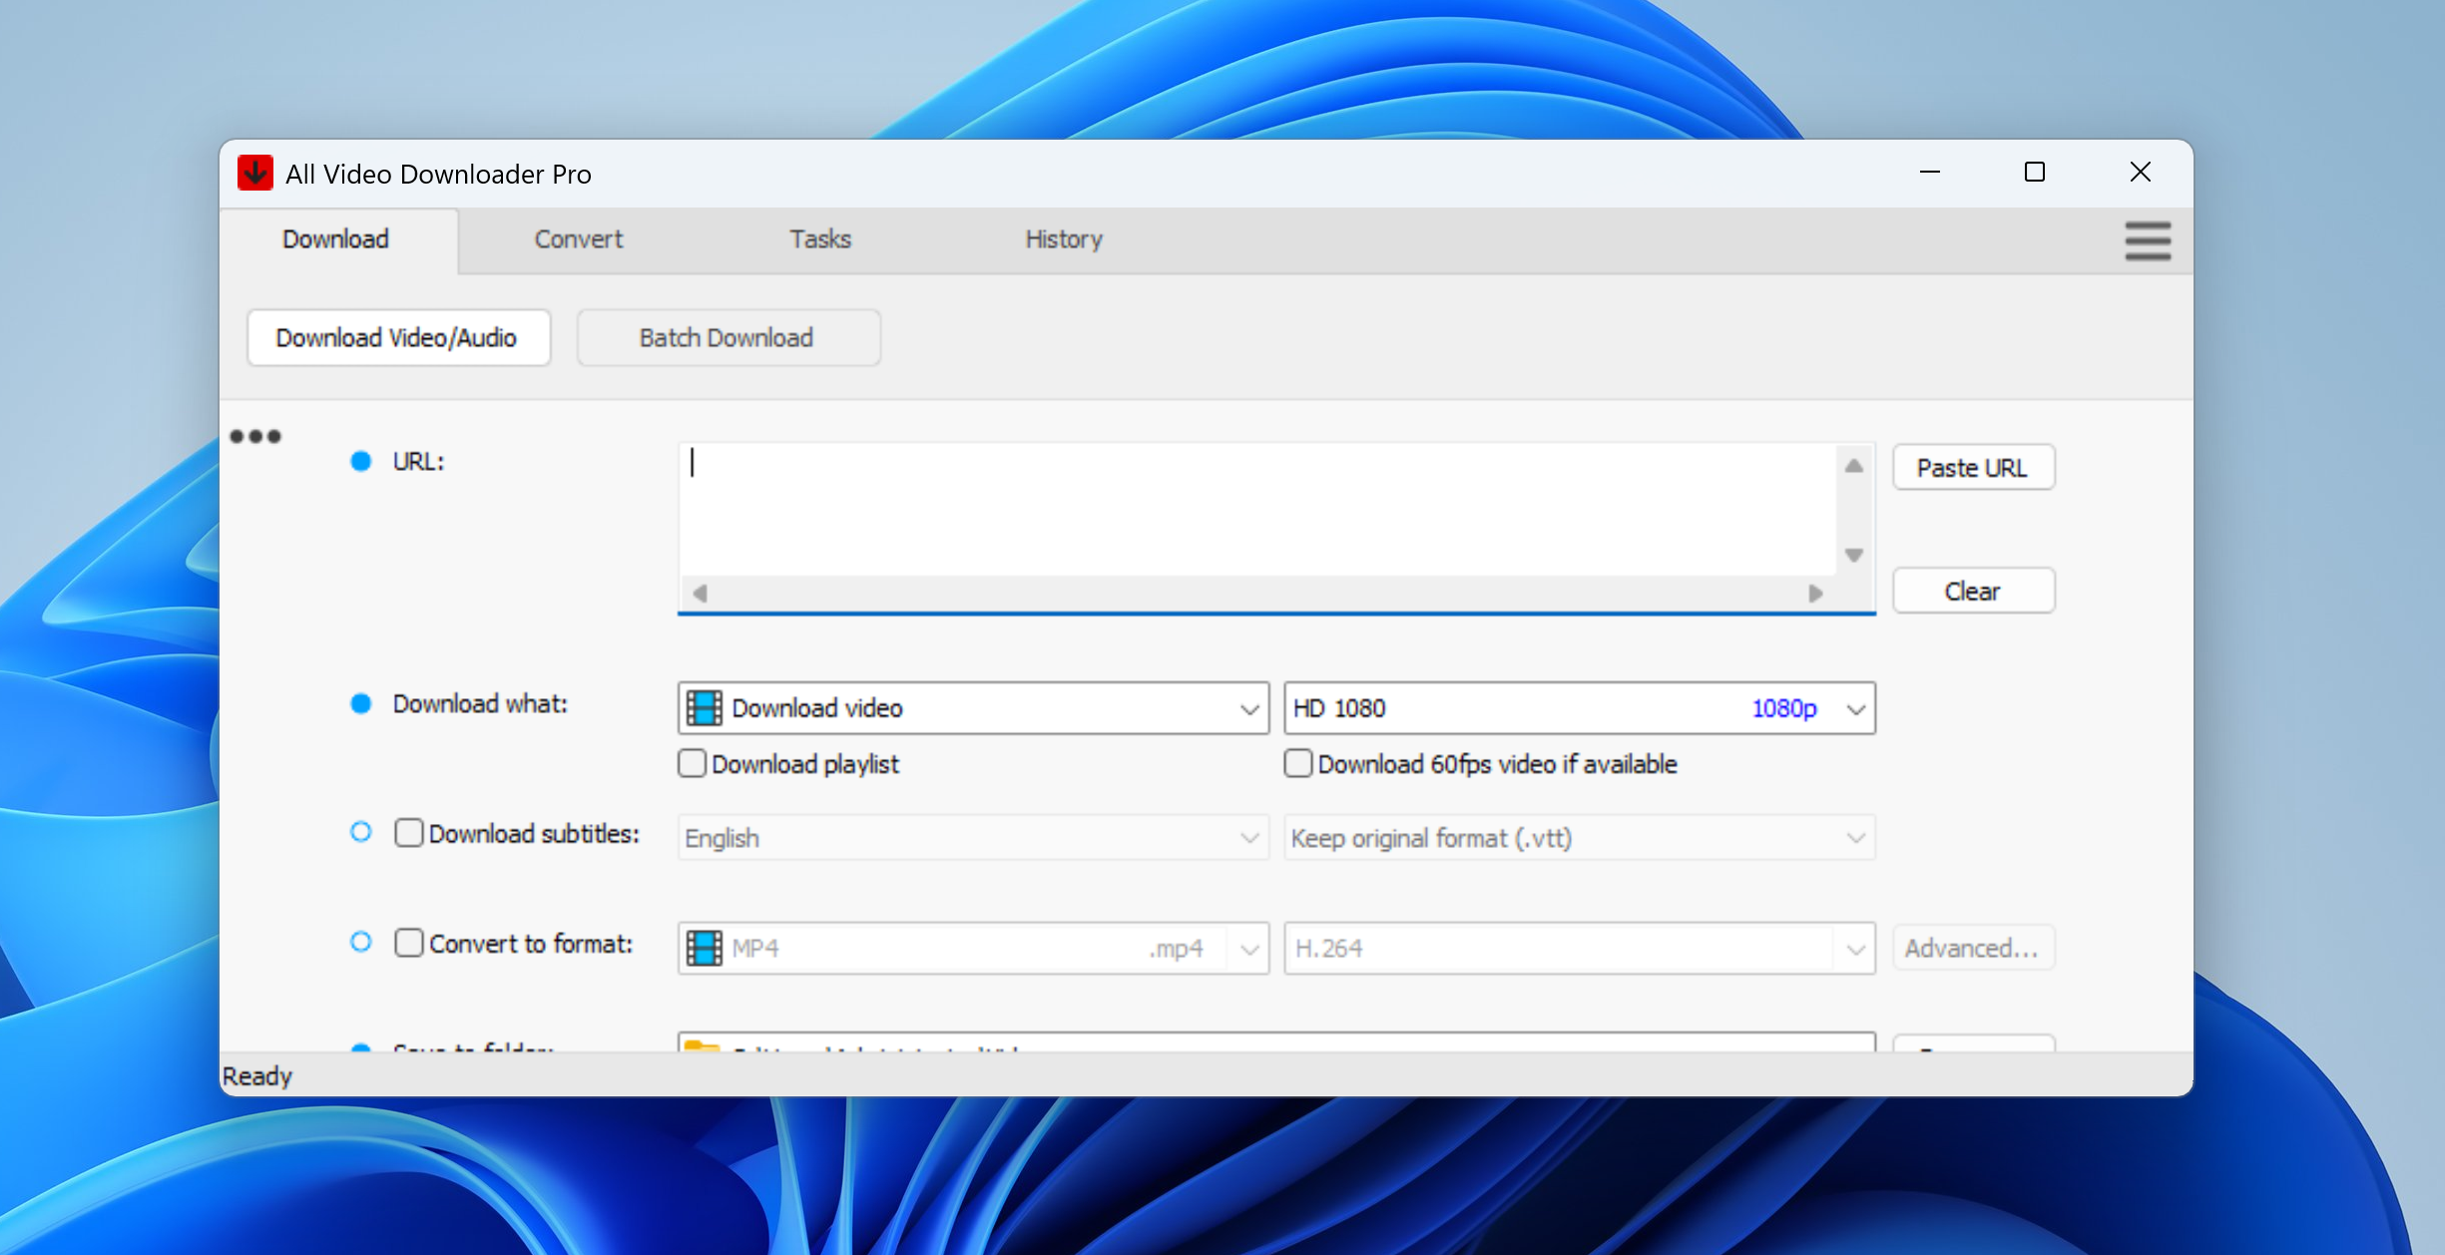The height and width of the screenshot is (1255, 2445).
Task: Click the blue bullet beside Download what
Action: (361, 703)
